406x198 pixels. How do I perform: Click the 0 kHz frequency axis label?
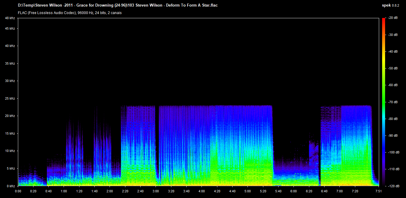tap(11, 186)
